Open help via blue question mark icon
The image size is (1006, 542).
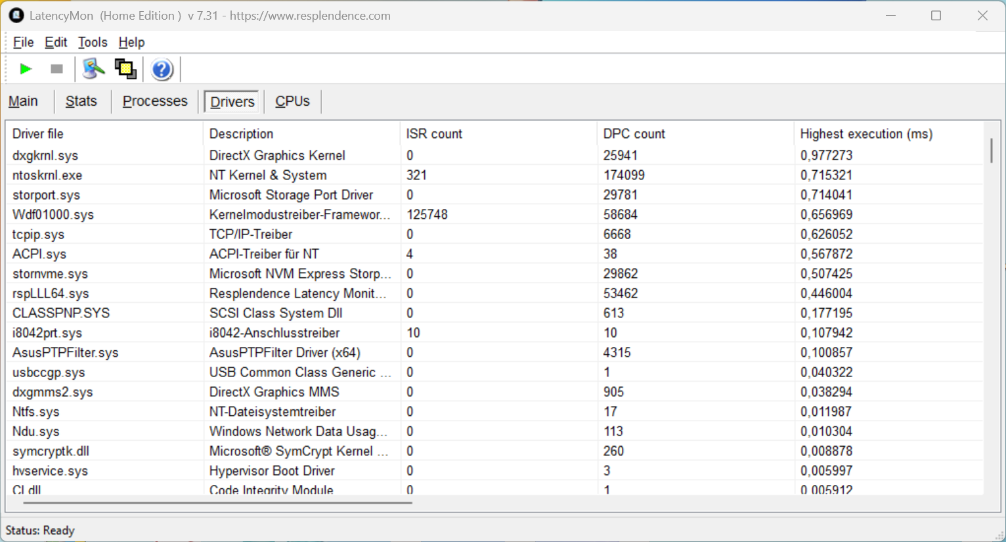tap(162, 69)
